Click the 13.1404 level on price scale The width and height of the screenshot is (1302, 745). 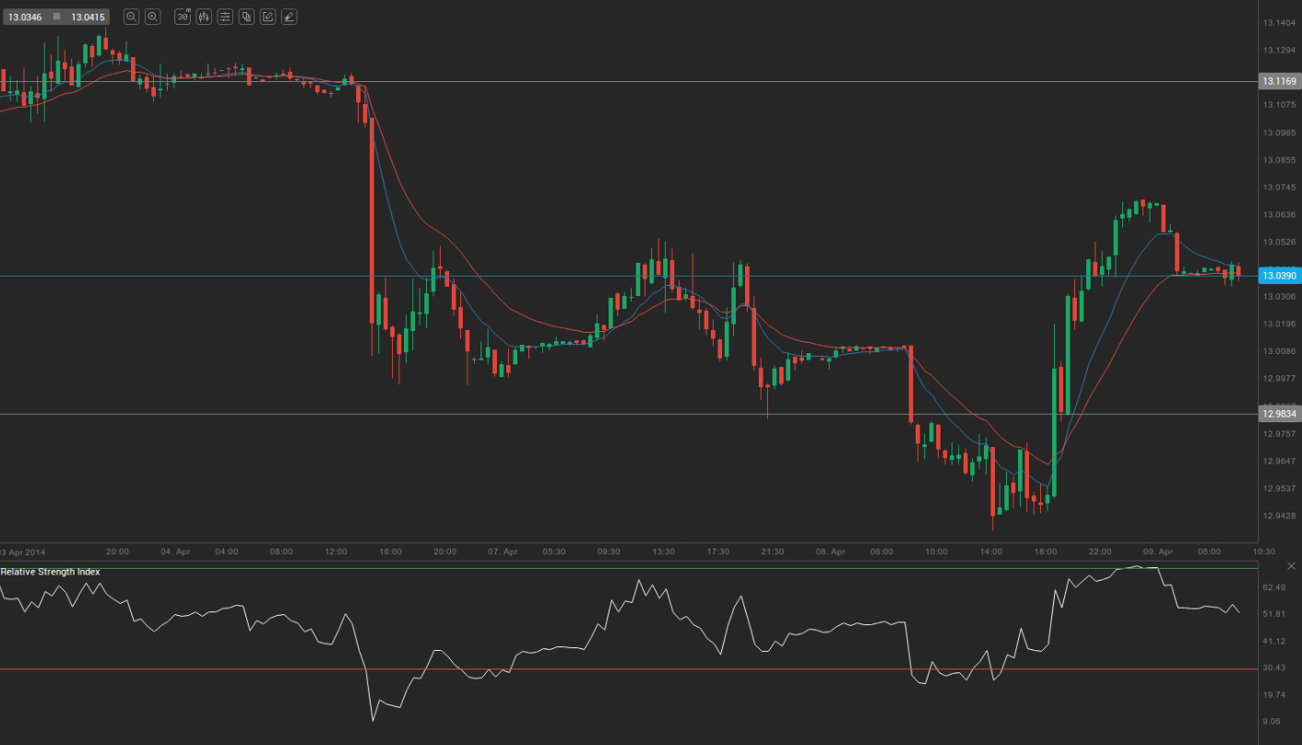click(1280, 22)
